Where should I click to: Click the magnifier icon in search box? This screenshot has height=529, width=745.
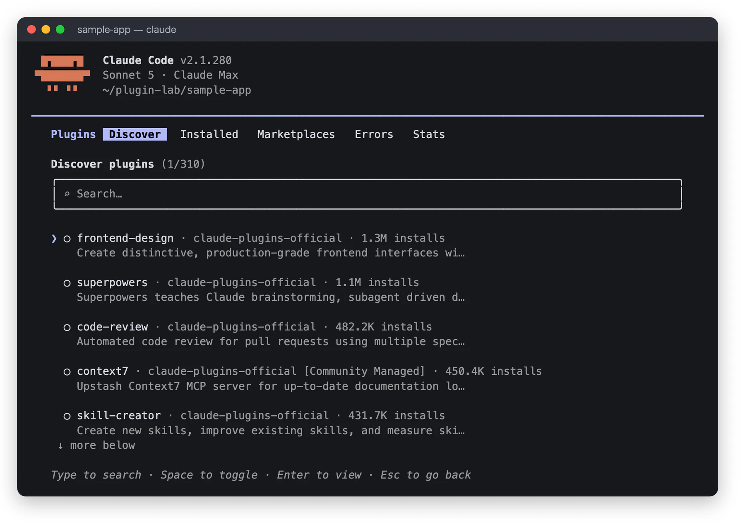[x=67, y=194]
